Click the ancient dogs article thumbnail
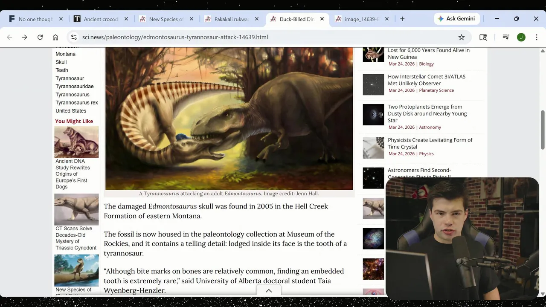This screenshot has height=307, width=546. pos(76,142)
